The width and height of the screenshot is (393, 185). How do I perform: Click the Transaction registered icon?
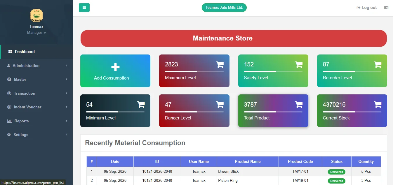(x=9, y=93)
